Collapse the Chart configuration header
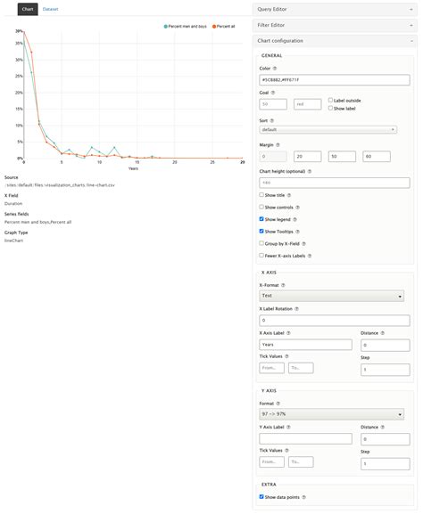 point(335,41)
